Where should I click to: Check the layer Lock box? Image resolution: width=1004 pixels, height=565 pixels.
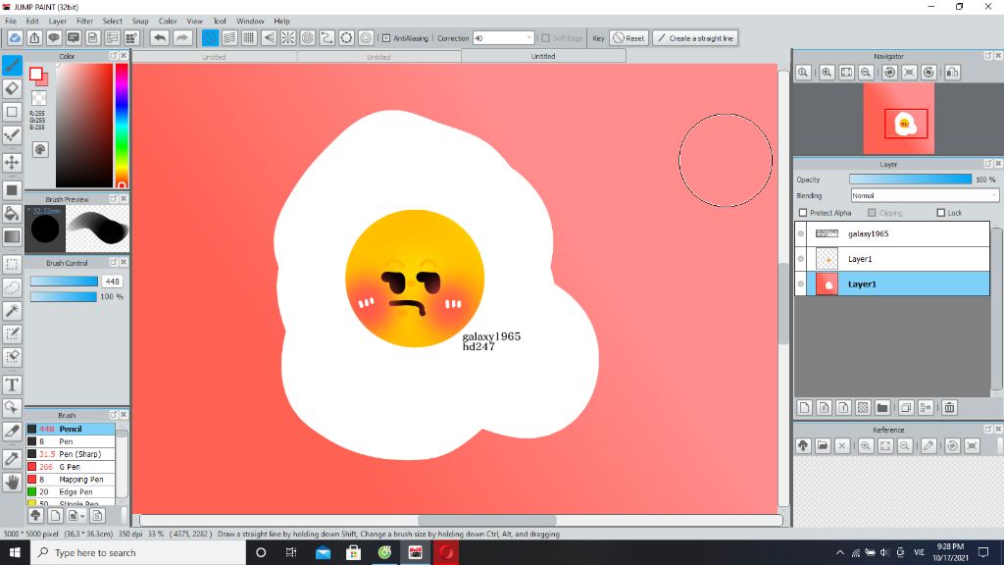click(941, 213)
